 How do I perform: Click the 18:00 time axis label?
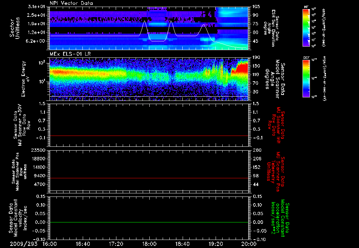(149, 244)
